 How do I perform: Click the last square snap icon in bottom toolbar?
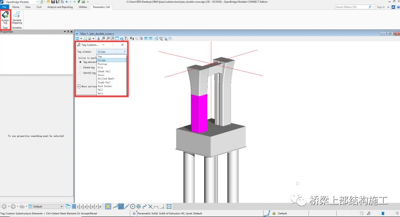pos(169,206)
